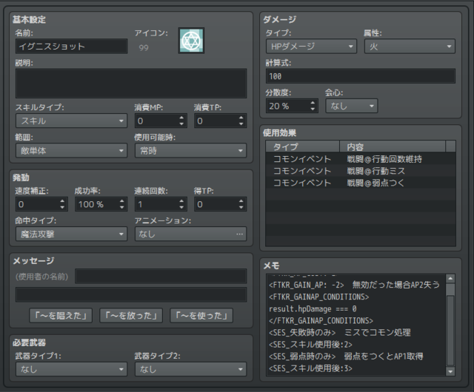This screenshot has height=392, width=474.
Task: Click memo line <SES_失敗時のみ>
Action: point(302,333)
